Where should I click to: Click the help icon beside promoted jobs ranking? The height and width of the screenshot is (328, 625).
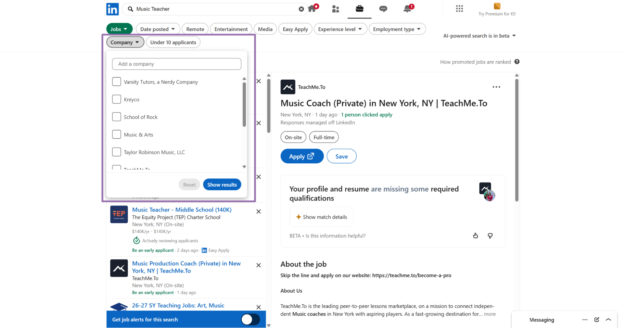point(517,62)
